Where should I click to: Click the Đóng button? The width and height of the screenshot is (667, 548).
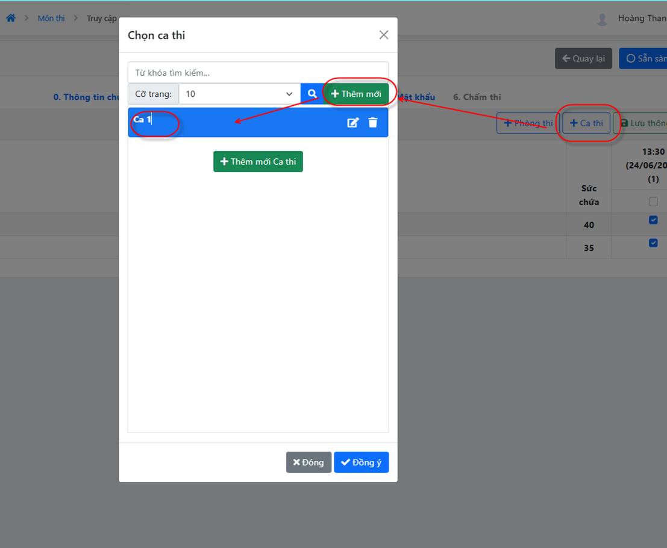click(308, 462)
